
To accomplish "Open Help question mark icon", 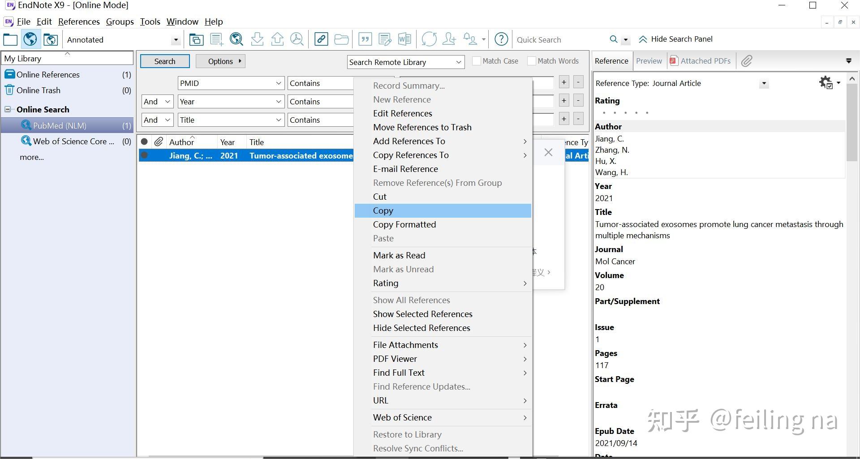I will click(501, 39).
